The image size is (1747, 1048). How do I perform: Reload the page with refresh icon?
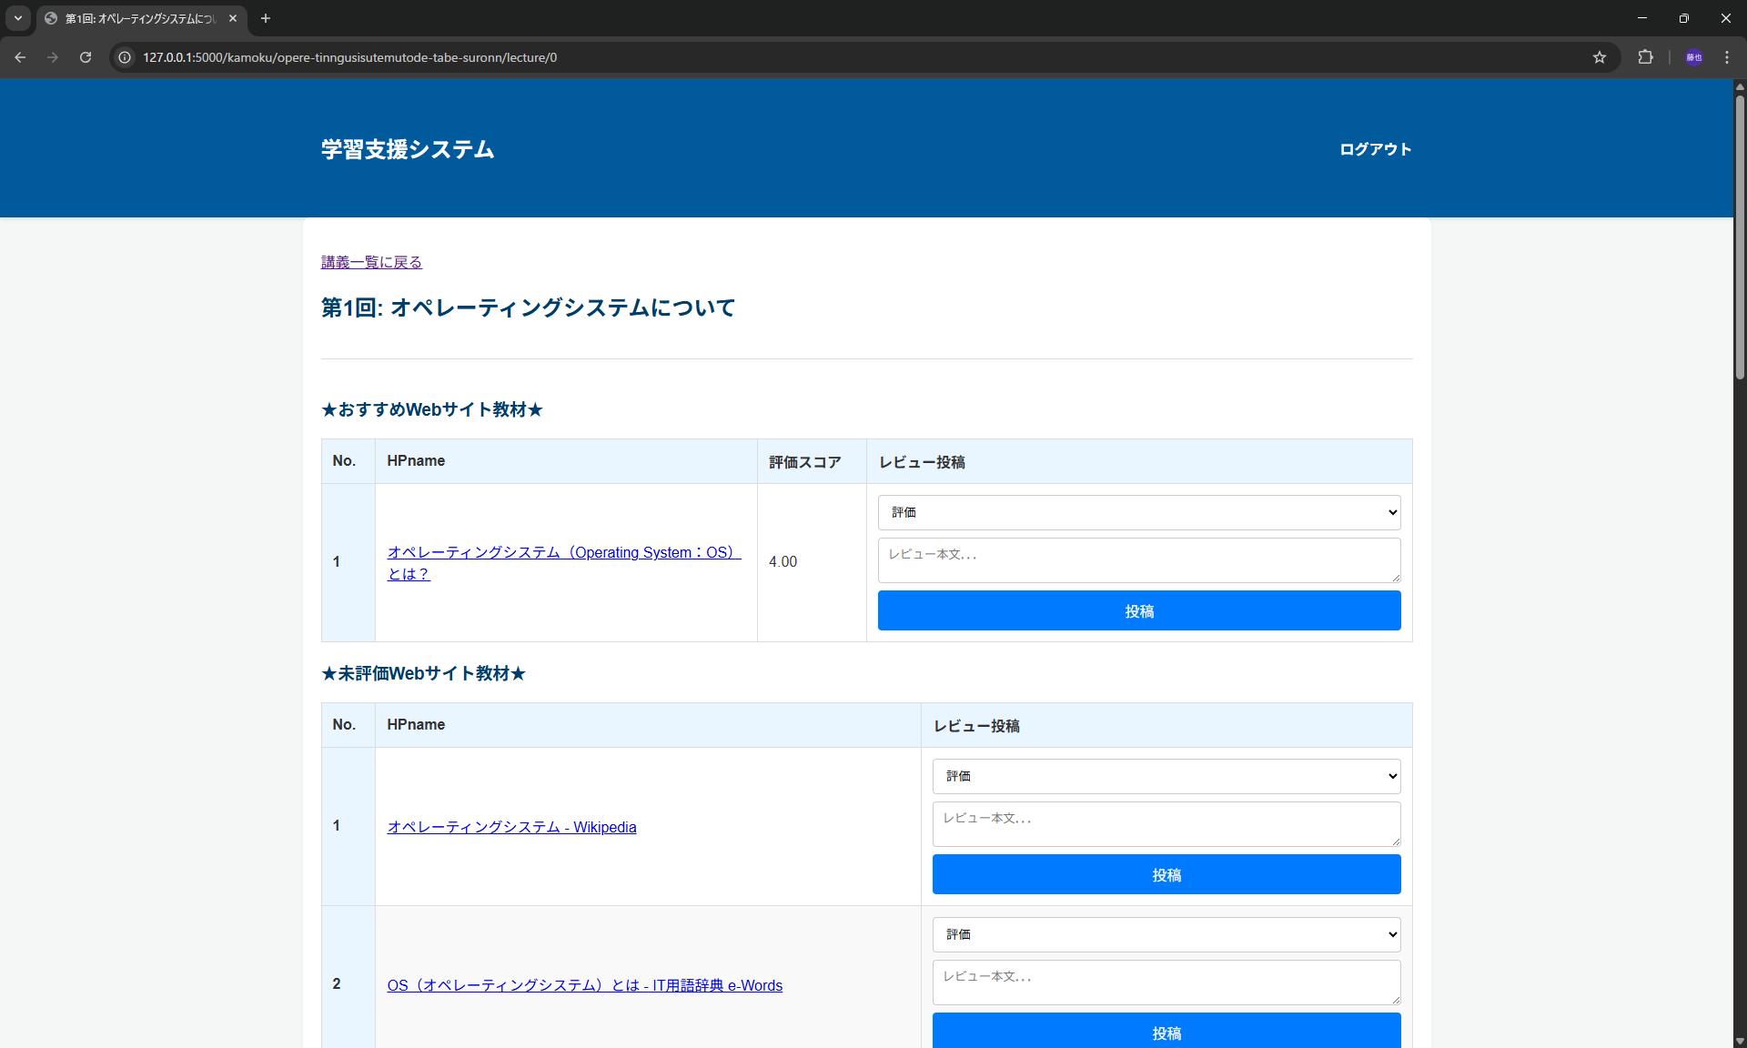point(86,57)
